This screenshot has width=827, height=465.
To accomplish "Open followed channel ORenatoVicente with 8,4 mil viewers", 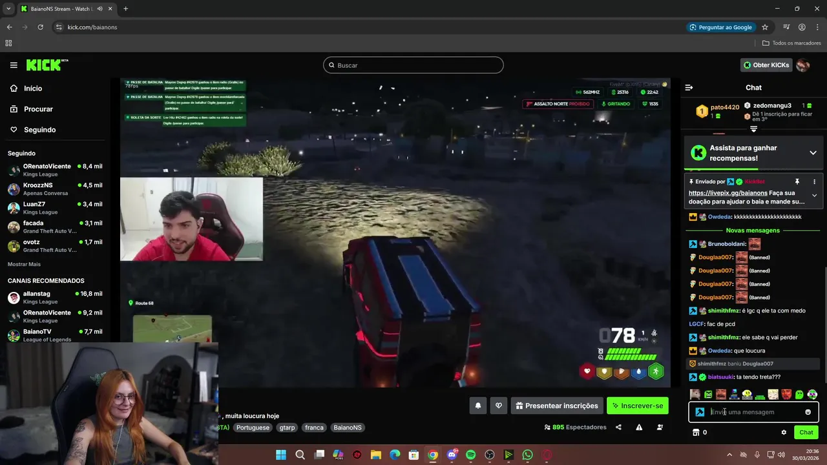I will point(55,170).
